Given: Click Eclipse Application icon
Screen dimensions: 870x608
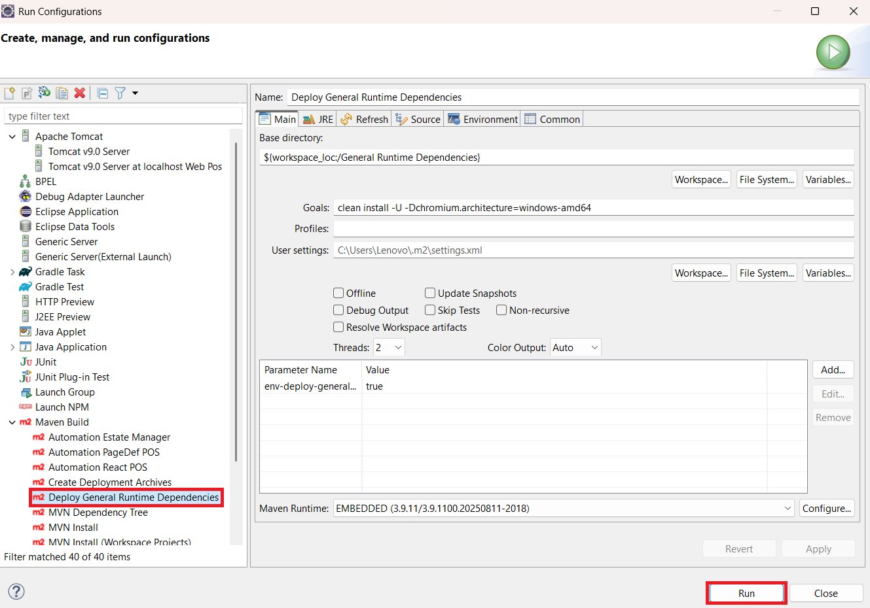Looking at the screenshot, I should tap(26, 211).
